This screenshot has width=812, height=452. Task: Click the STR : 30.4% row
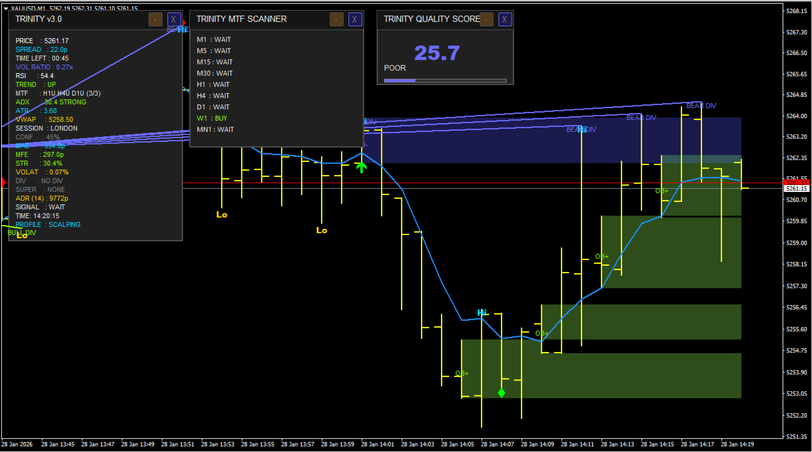click(x=39, y=163)
